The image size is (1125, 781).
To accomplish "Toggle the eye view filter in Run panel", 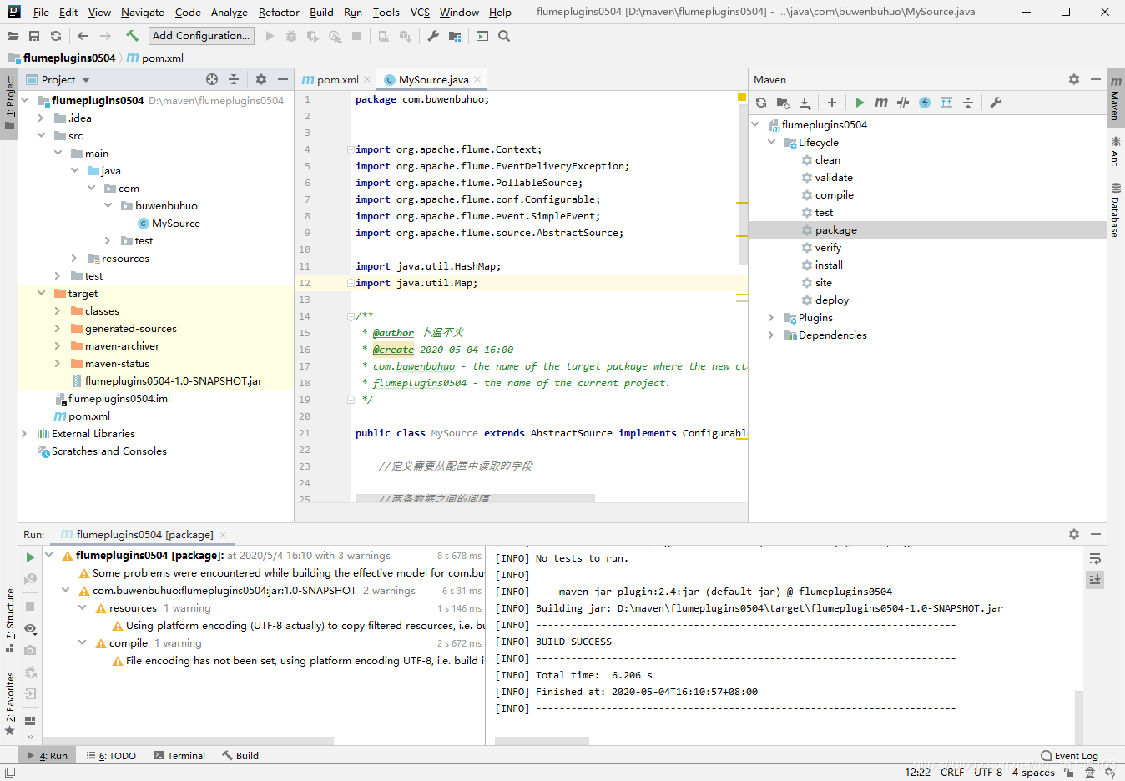I will pos(30,629).
